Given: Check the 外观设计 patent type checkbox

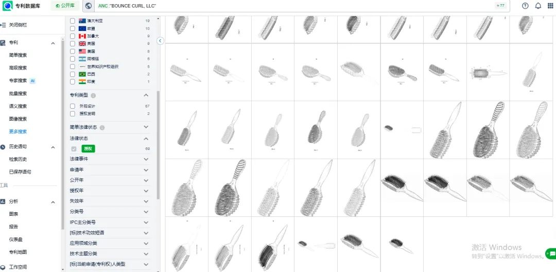Looking at the screenshot, I should pos(73,106).
